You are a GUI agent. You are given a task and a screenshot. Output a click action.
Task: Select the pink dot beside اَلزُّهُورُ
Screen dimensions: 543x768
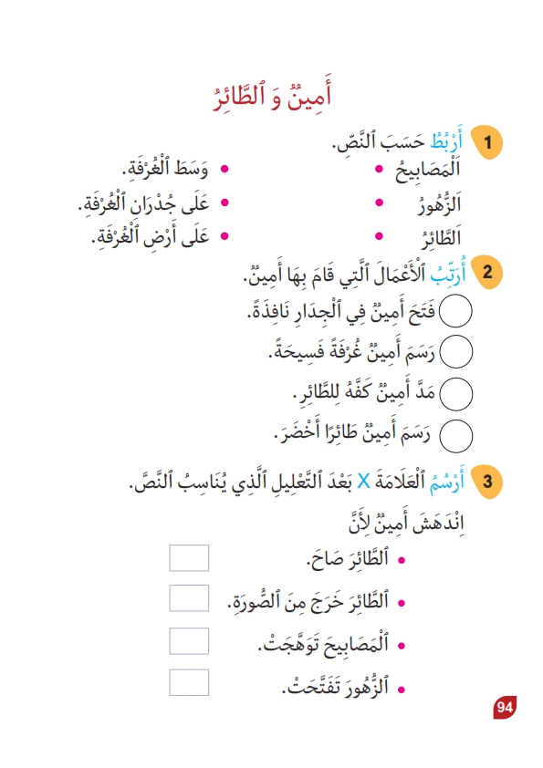tap(379, 202)
